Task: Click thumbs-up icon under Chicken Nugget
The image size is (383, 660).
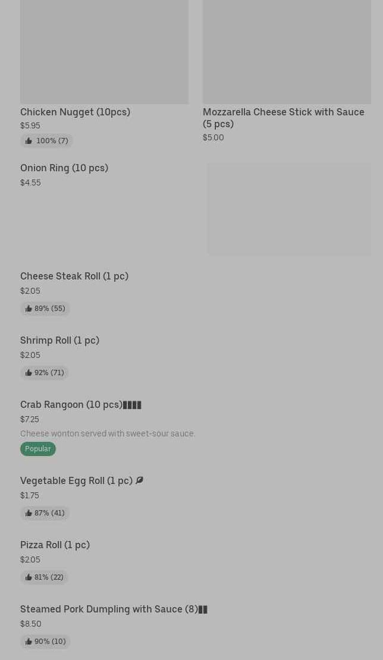Action: 29,140
